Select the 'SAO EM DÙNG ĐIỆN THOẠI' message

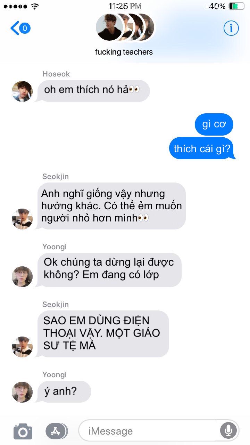[x=102, y=334]
